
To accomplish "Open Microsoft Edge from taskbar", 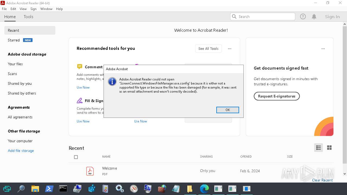I will pos(204,189).
